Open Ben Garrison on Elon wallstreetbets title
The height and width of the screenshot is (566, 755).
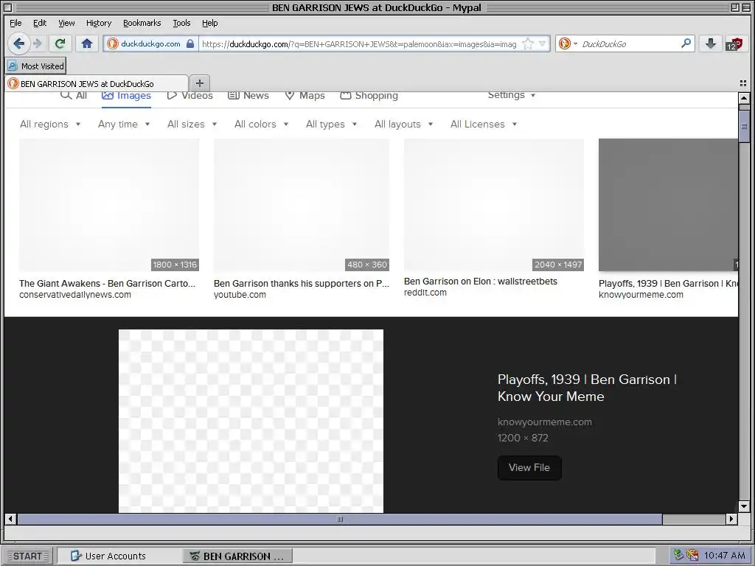coord(481,282)
